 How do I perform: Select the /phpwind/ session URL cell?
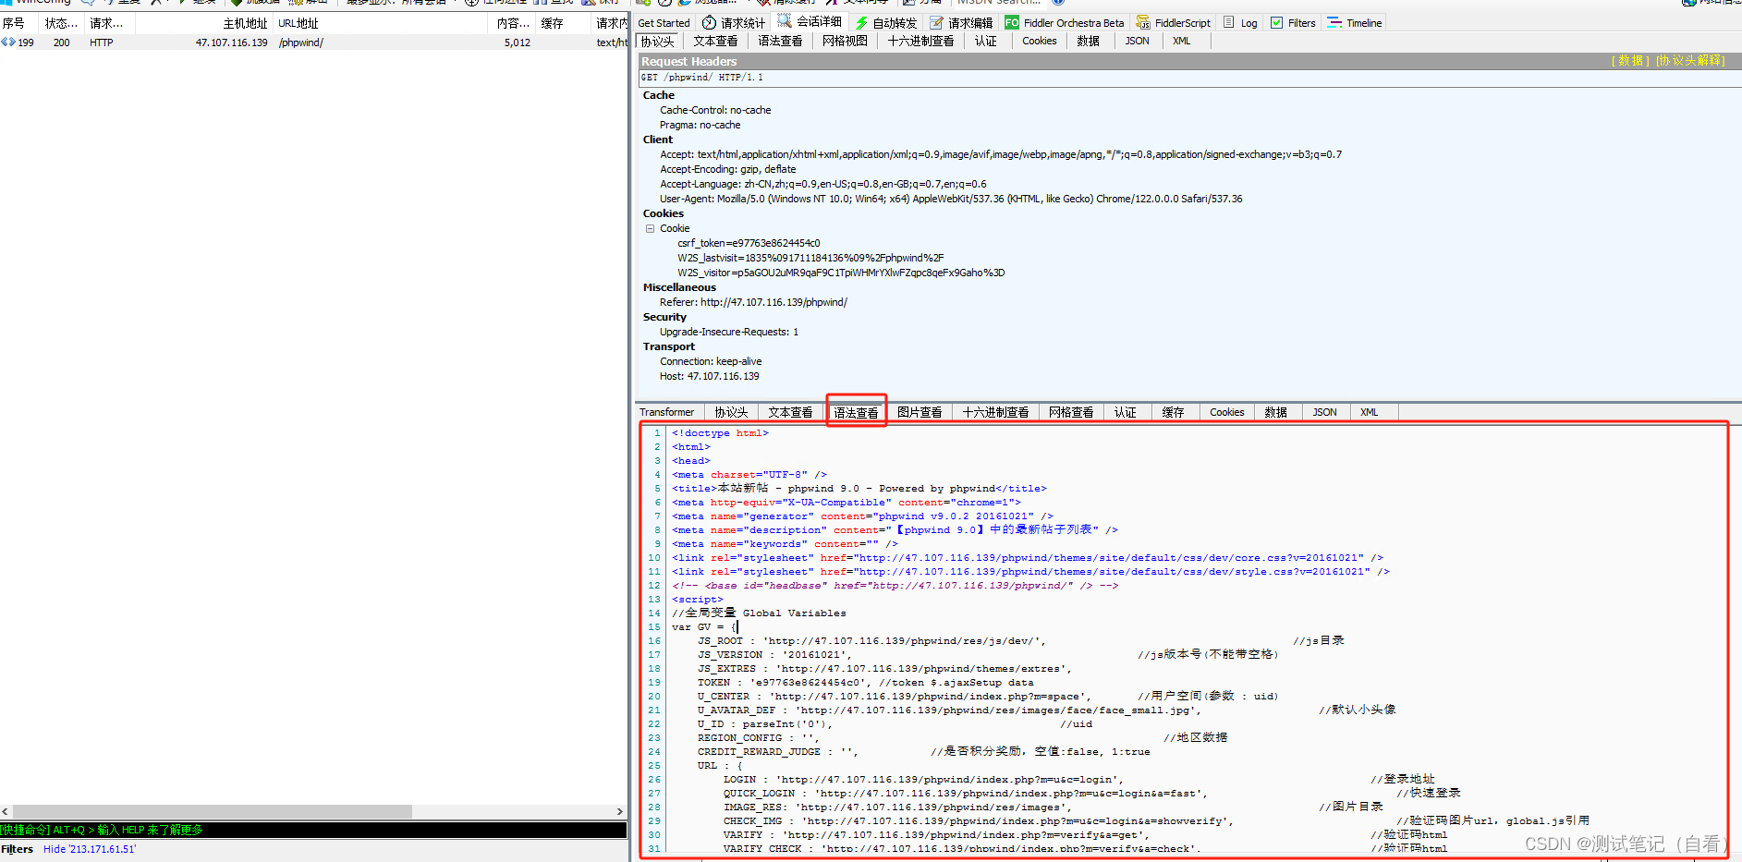(x=301, y=42)
